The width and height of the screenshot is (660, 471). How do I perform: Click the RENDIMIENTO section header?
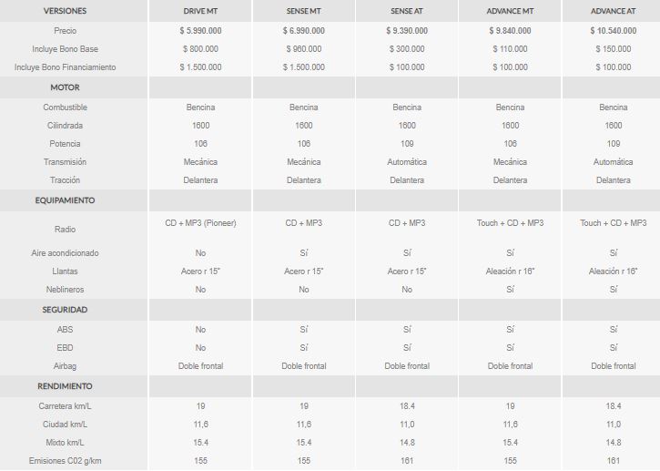click(x=65, y=386)
